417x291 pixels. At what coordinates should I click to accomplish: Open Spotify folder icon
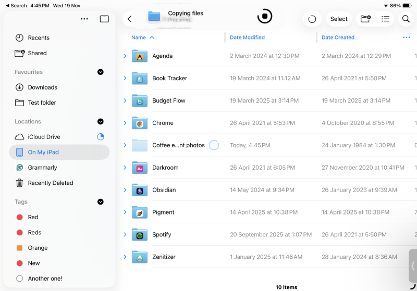click(x=140, y=234)
